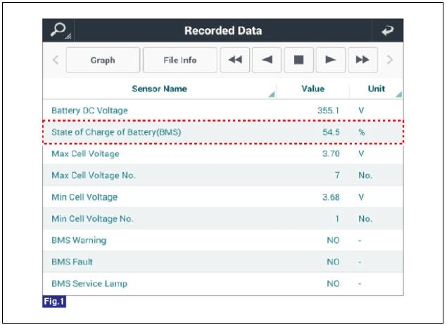
Task: Click the 355.1 voltage value
Action: 329,110
